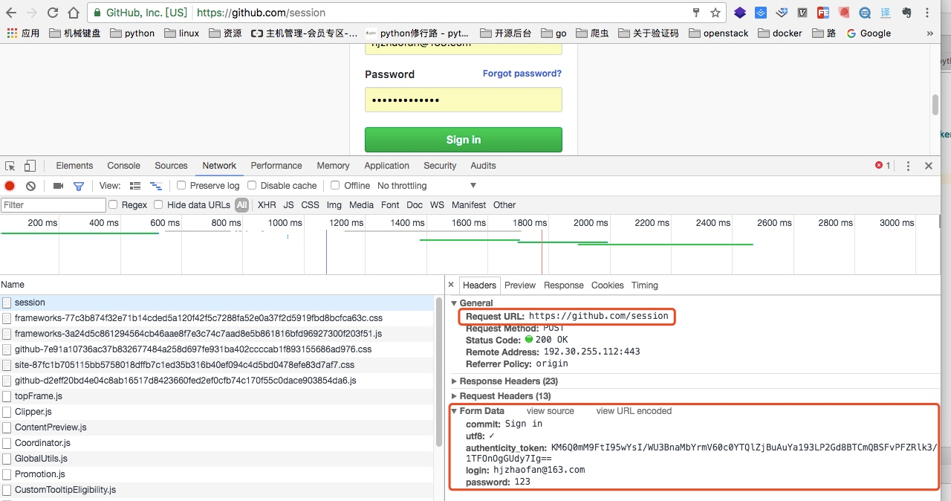Enable the Regex filter checkbox
Viewport: 951px width, 501px height.
[x=113, y=205]
